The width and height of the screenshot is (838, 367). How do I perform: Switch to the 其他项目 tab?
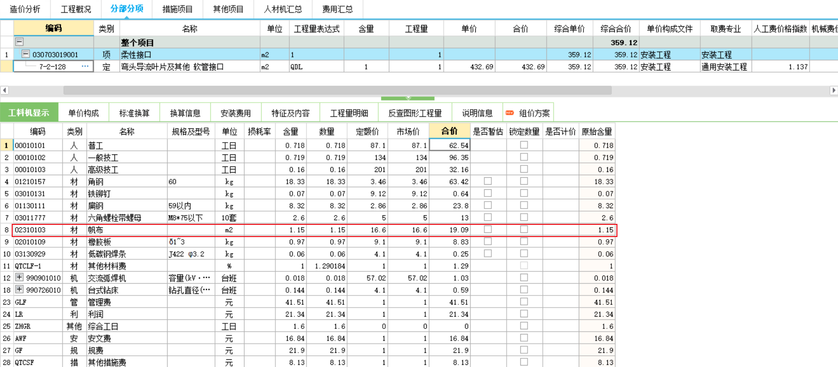228,9
